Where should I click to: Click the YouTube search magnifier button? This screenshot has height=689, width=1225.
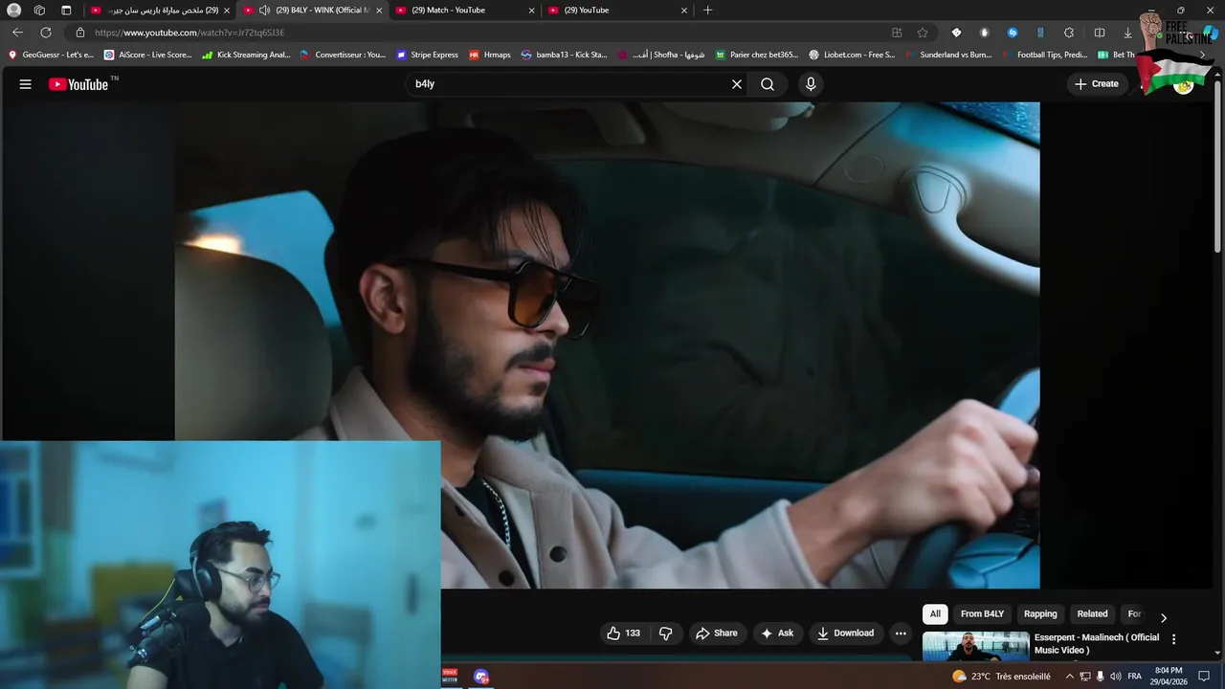(768, 84)
